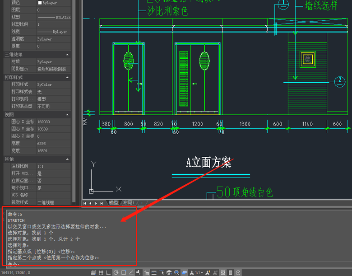352x276 pixels.
Task: Click the circular arrow icon at status bar end
Action: coord(238,272)
